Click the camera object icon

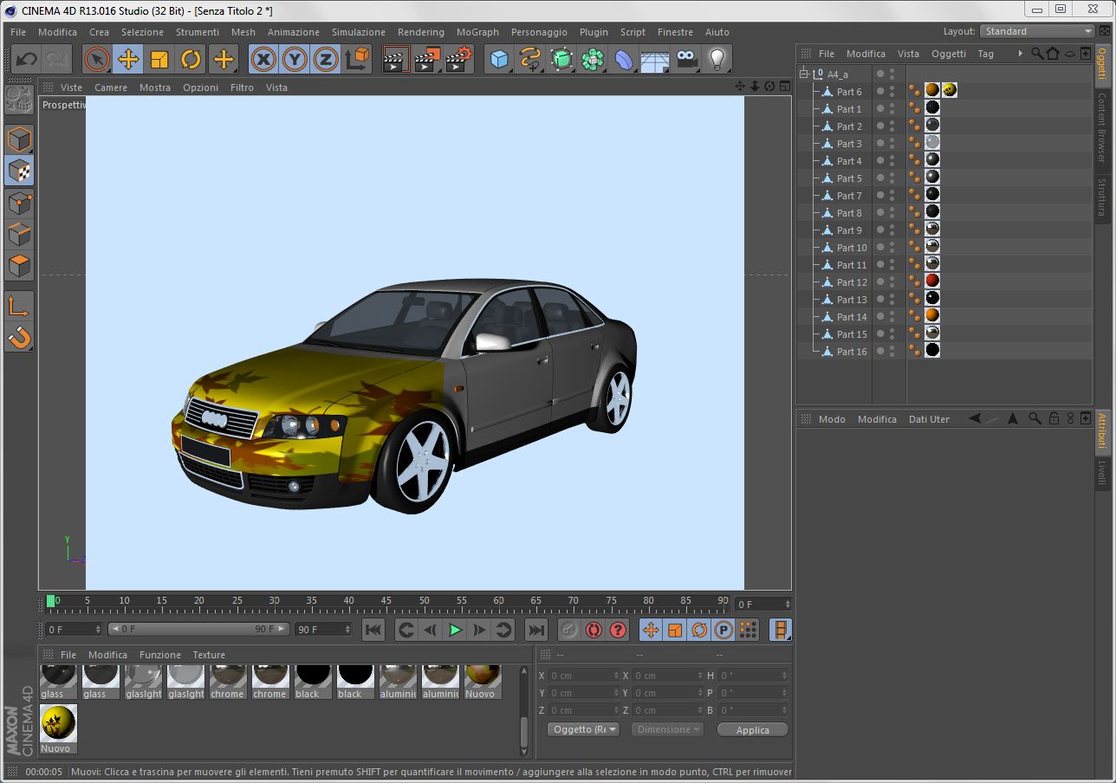686,60
